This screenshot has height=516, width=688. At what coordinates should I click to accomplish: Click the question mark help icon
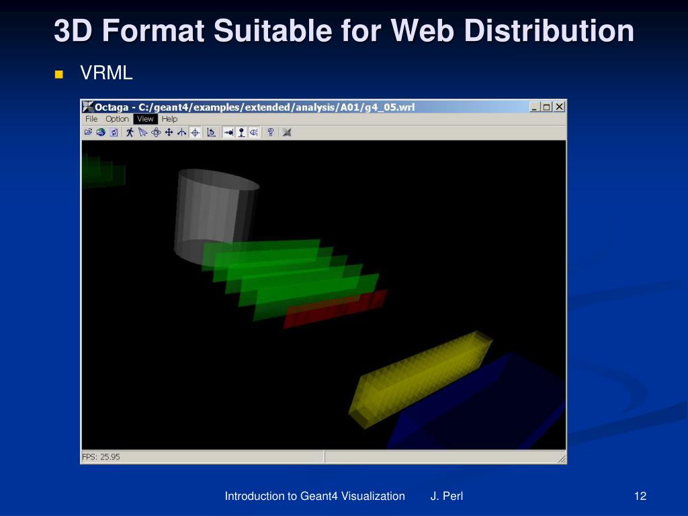pos(271,132)
